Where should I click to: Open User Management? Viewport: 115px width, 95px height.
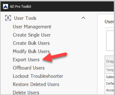32,27
